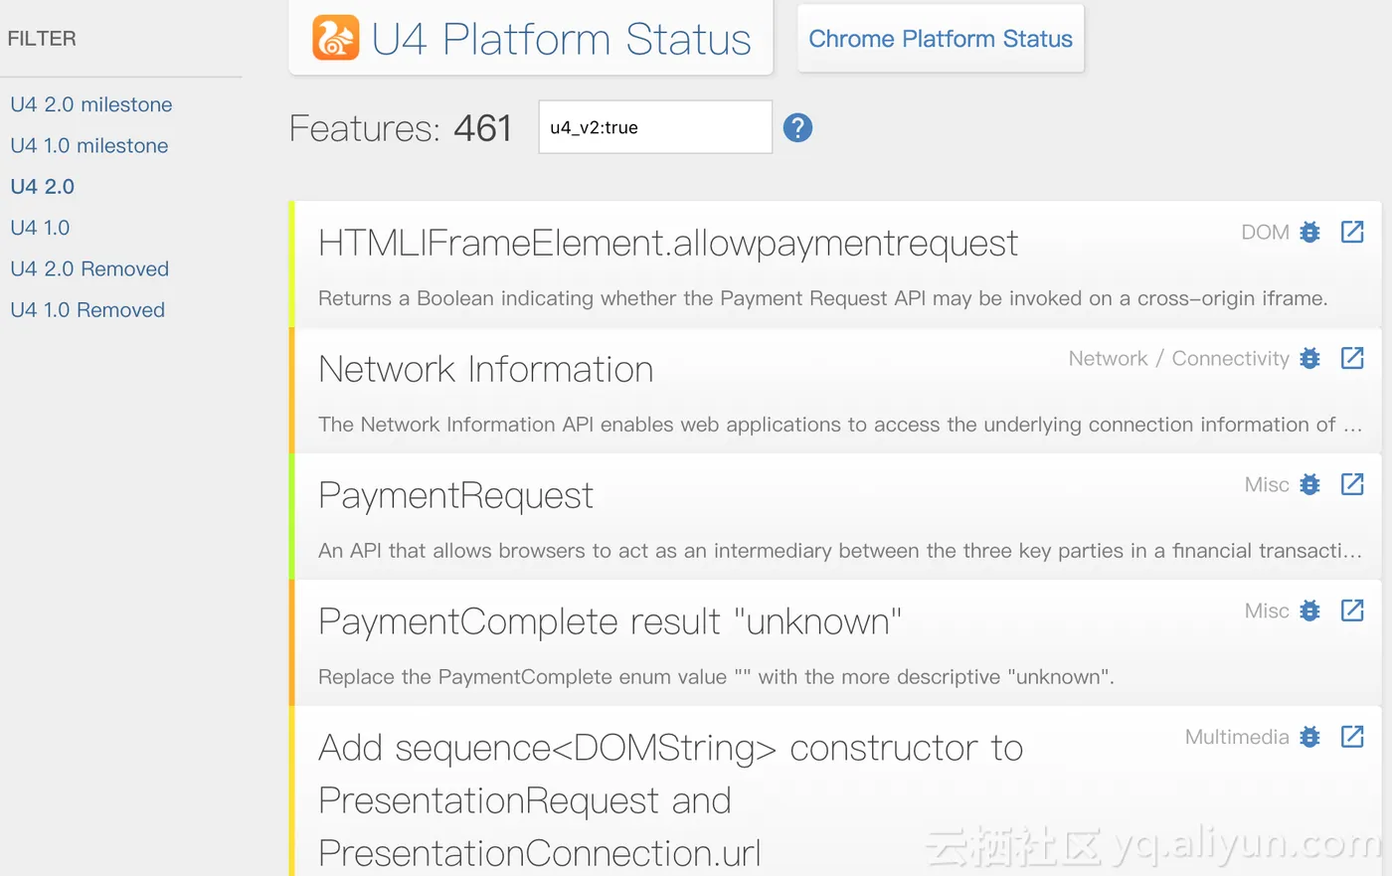Select the U4 1.0 filter
This screenshot has height=876, width=1392.
[x=41, y=227]
